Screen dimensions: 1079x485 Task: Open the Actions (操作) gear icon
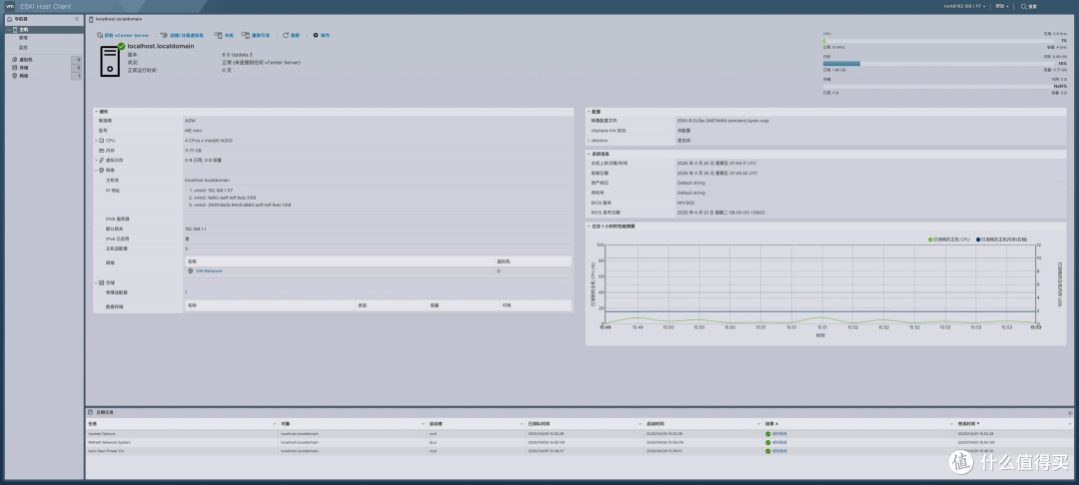coord(316,35)
